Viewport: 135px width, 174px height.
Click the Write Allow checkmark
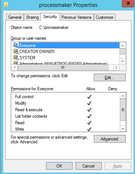(89, 129)
